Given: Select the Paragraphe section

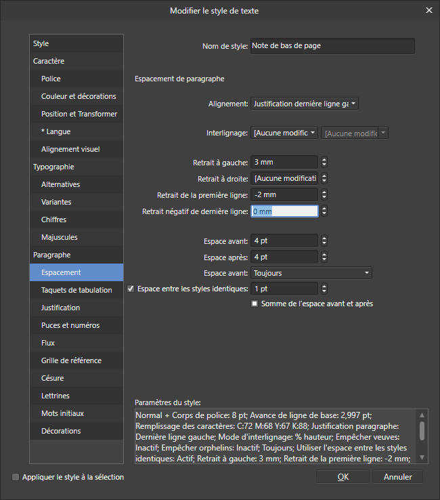Looking at the screenshot, I should click(x=76, y=255).
